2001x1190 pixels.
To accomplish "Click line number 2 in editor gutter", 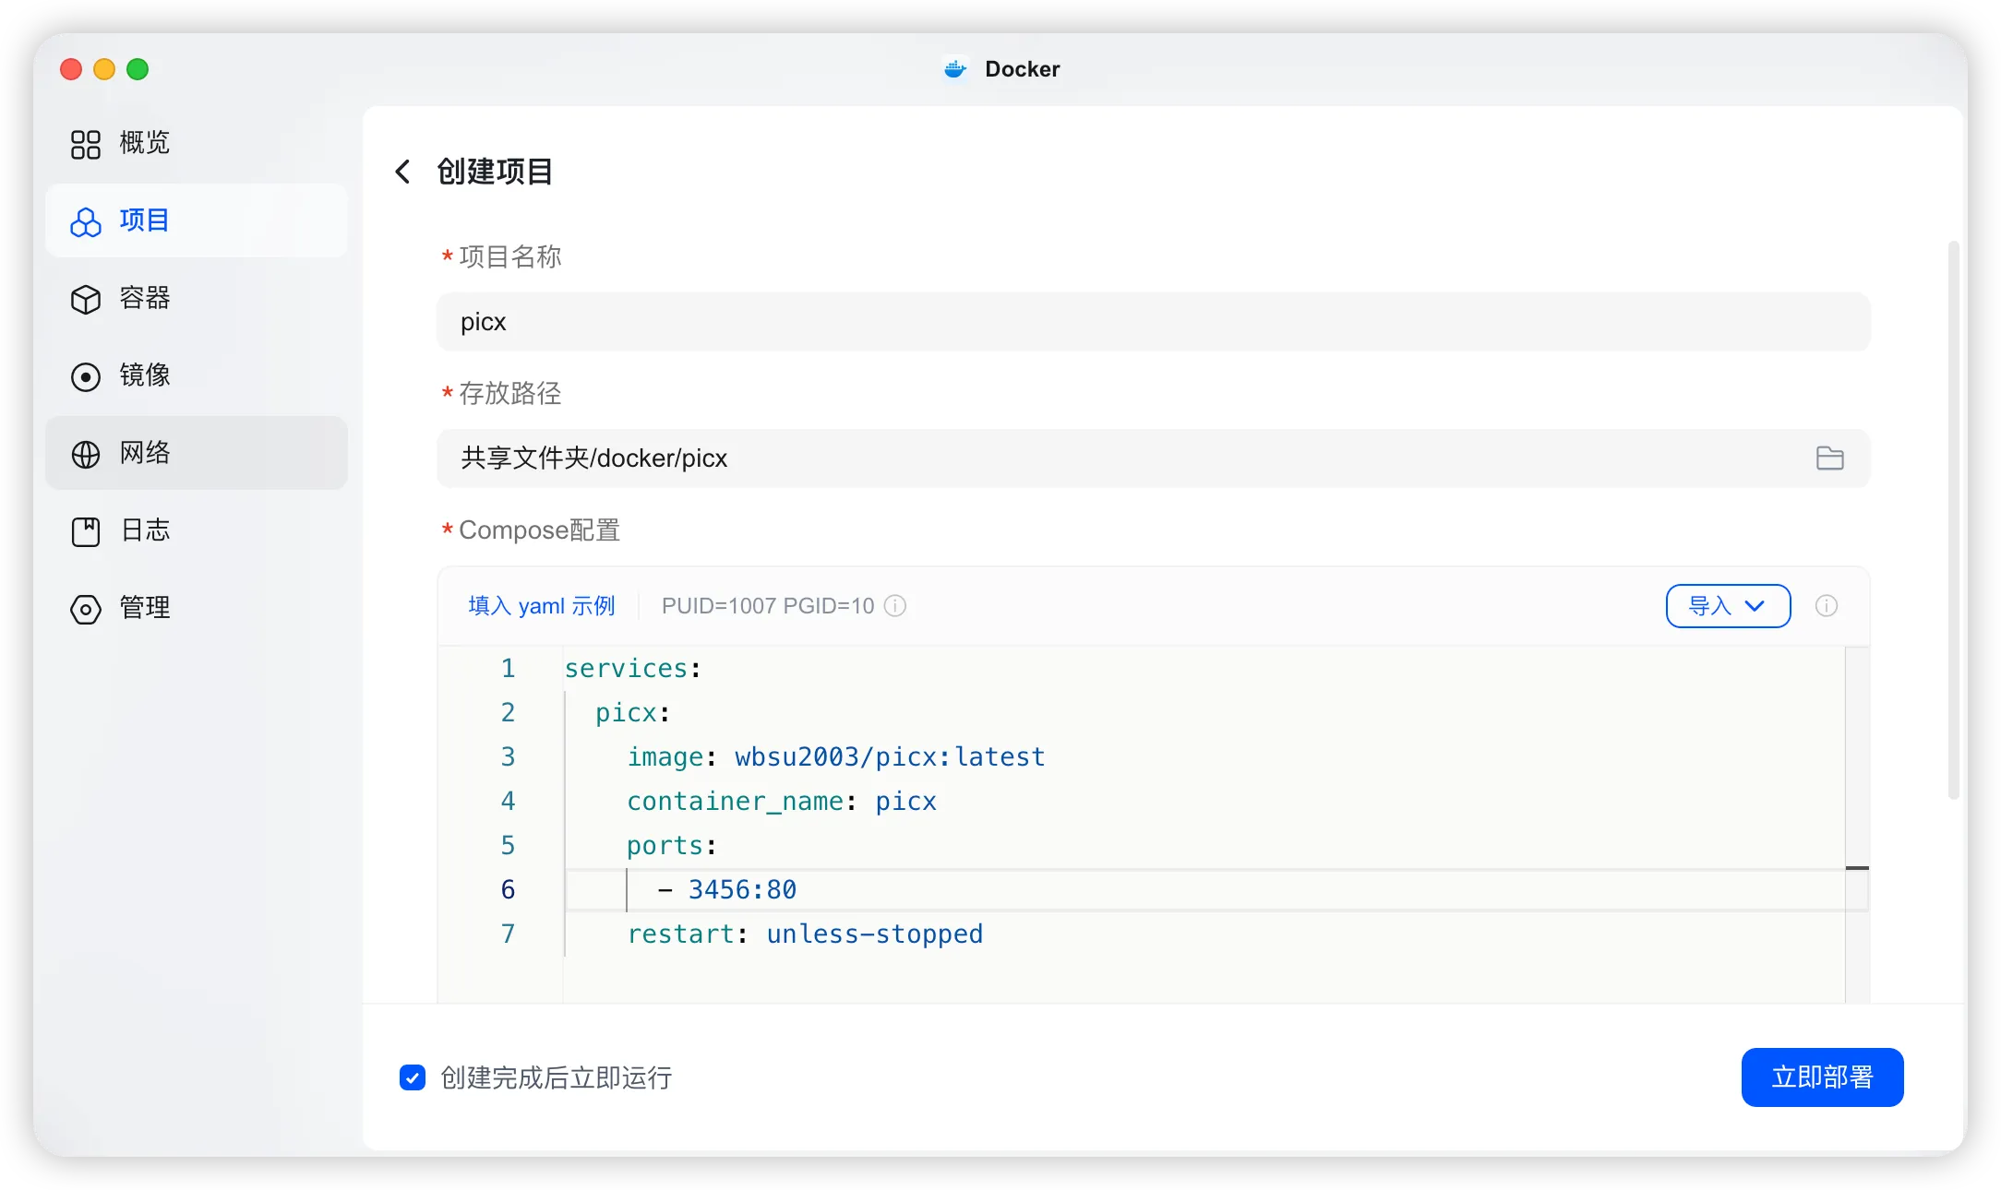I will [x=508, y=713].
